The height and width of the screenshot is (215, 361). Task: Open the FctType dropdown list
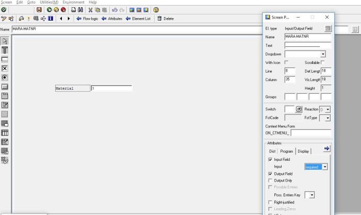[328, 118]
